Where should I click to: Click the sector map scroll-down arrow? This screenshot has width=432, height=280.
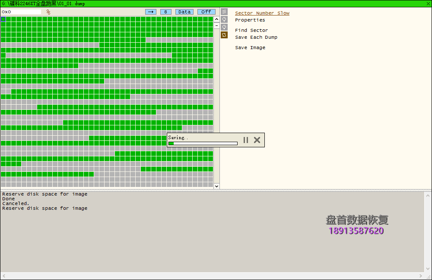(x=216, y=186)
